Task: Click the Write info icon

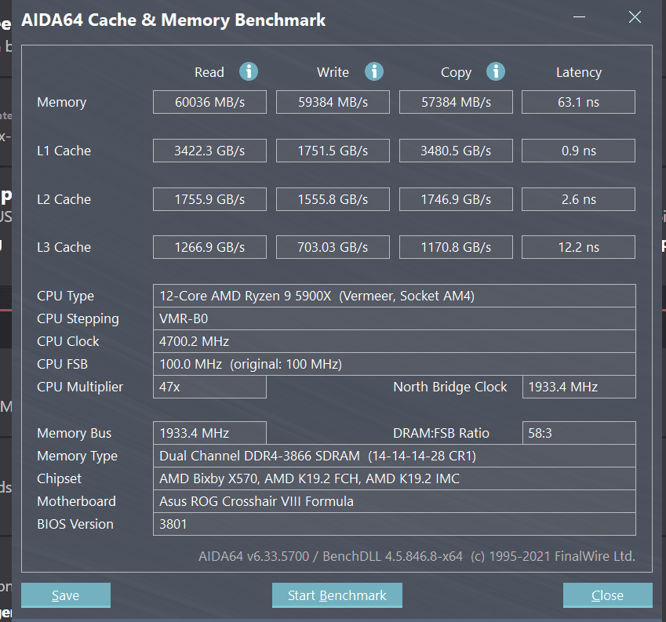Action: (x=374, y=71)
